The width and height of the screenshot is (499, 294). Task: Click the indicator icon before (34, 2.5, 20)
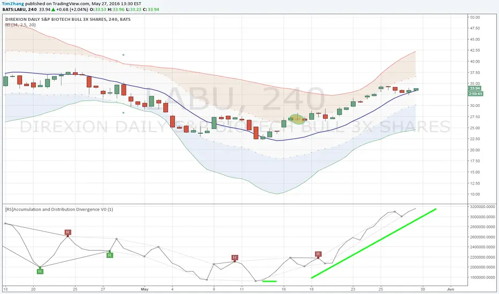point(7,25)
